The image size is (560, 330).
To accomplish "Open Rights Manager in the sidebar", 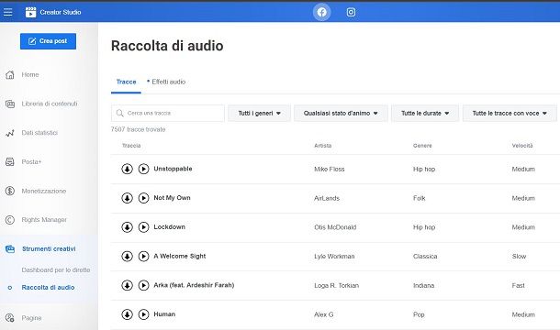I will click(x=44, y=220).
